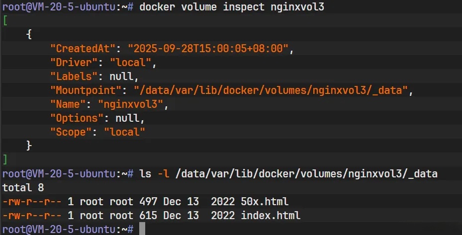The width and height of the screenshot is (462, 235).
Task: Click the "Name" key
Action: tap(68, 104)
